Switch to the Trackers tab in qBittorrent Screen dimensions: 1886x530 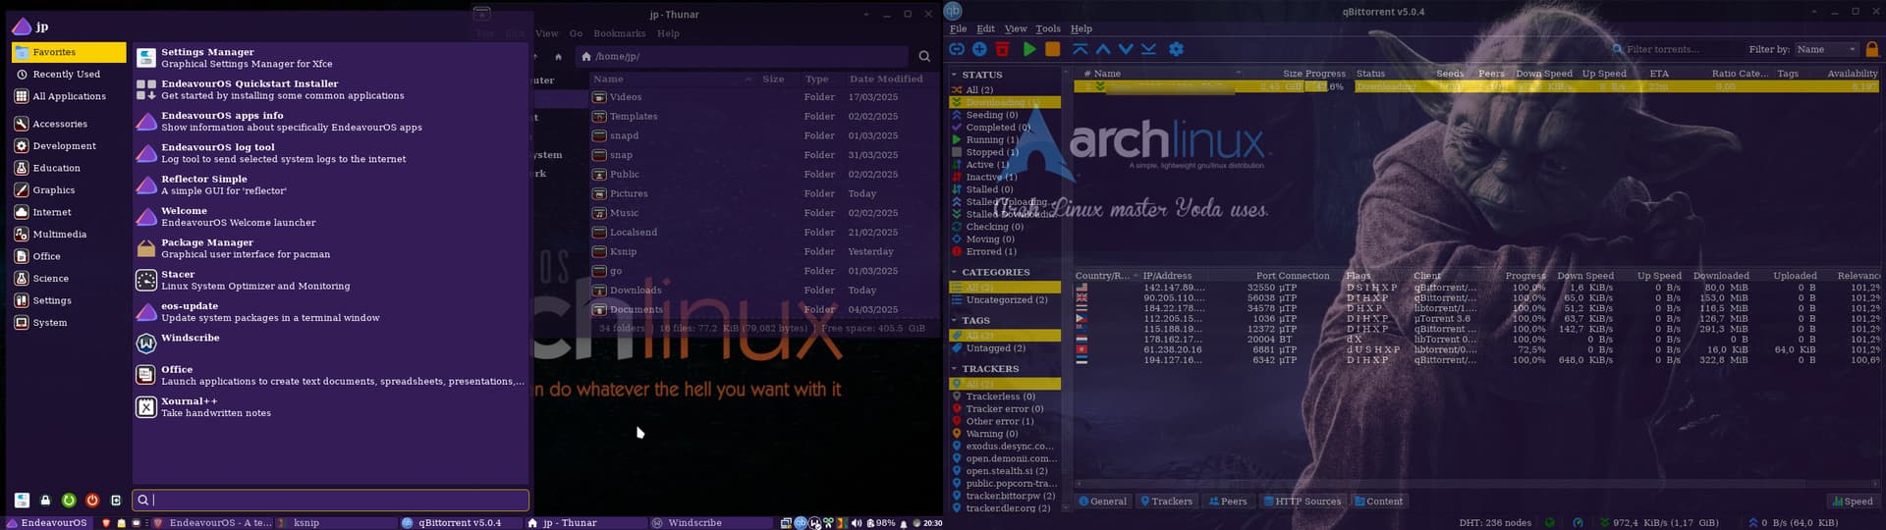tap(1165, 502)
